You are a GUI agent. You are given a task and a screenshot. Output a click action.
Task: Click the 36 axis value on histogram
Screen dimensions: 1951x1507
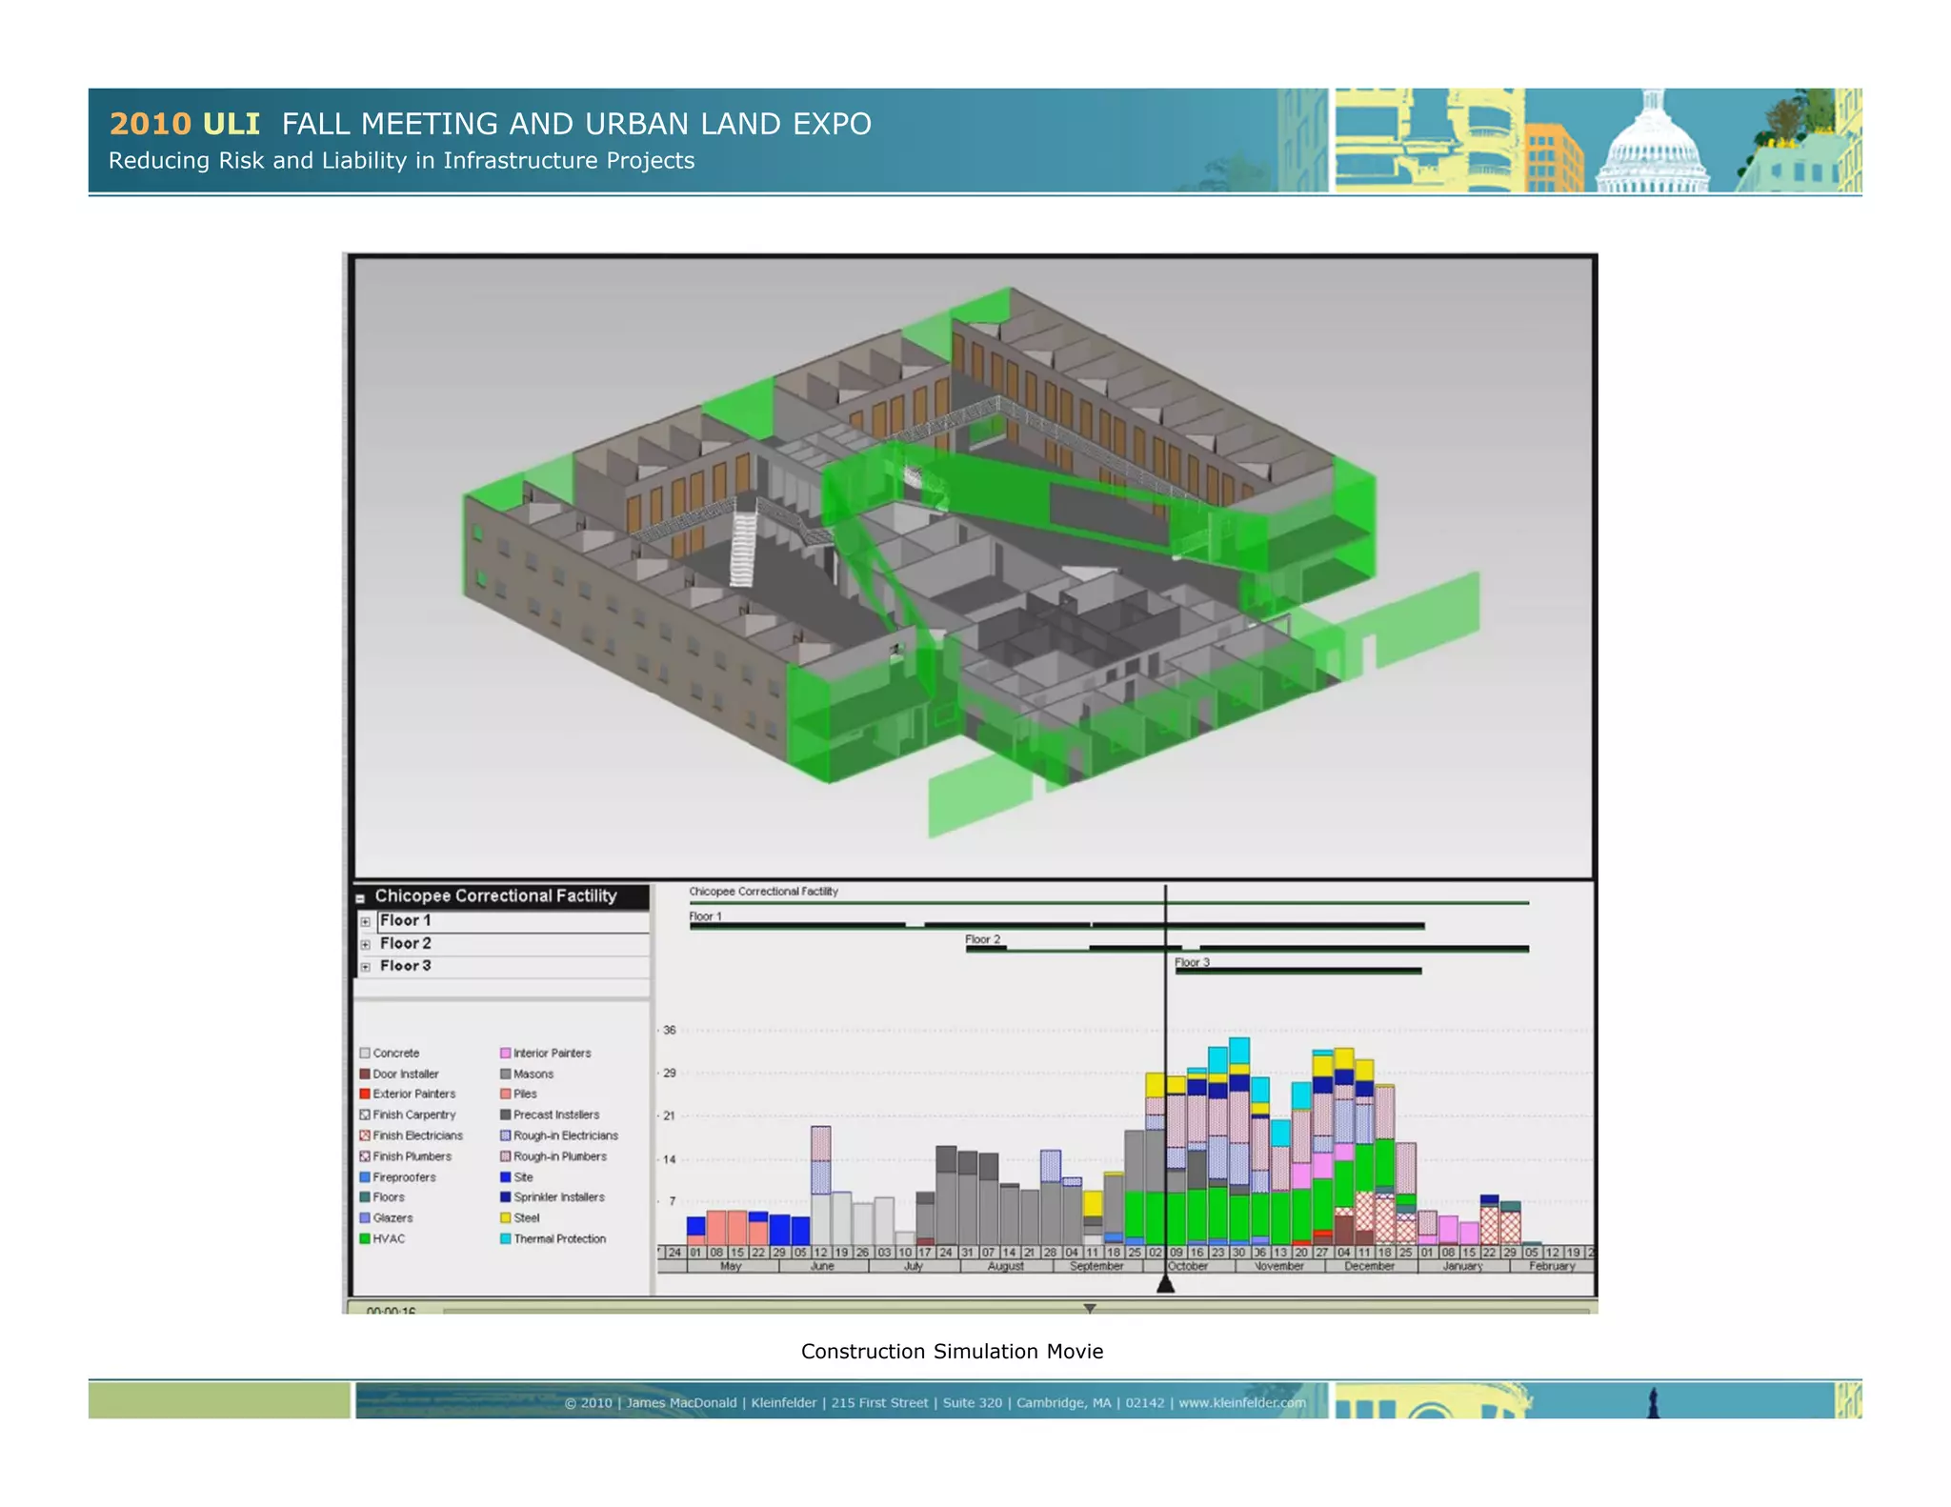[670, 1031]
